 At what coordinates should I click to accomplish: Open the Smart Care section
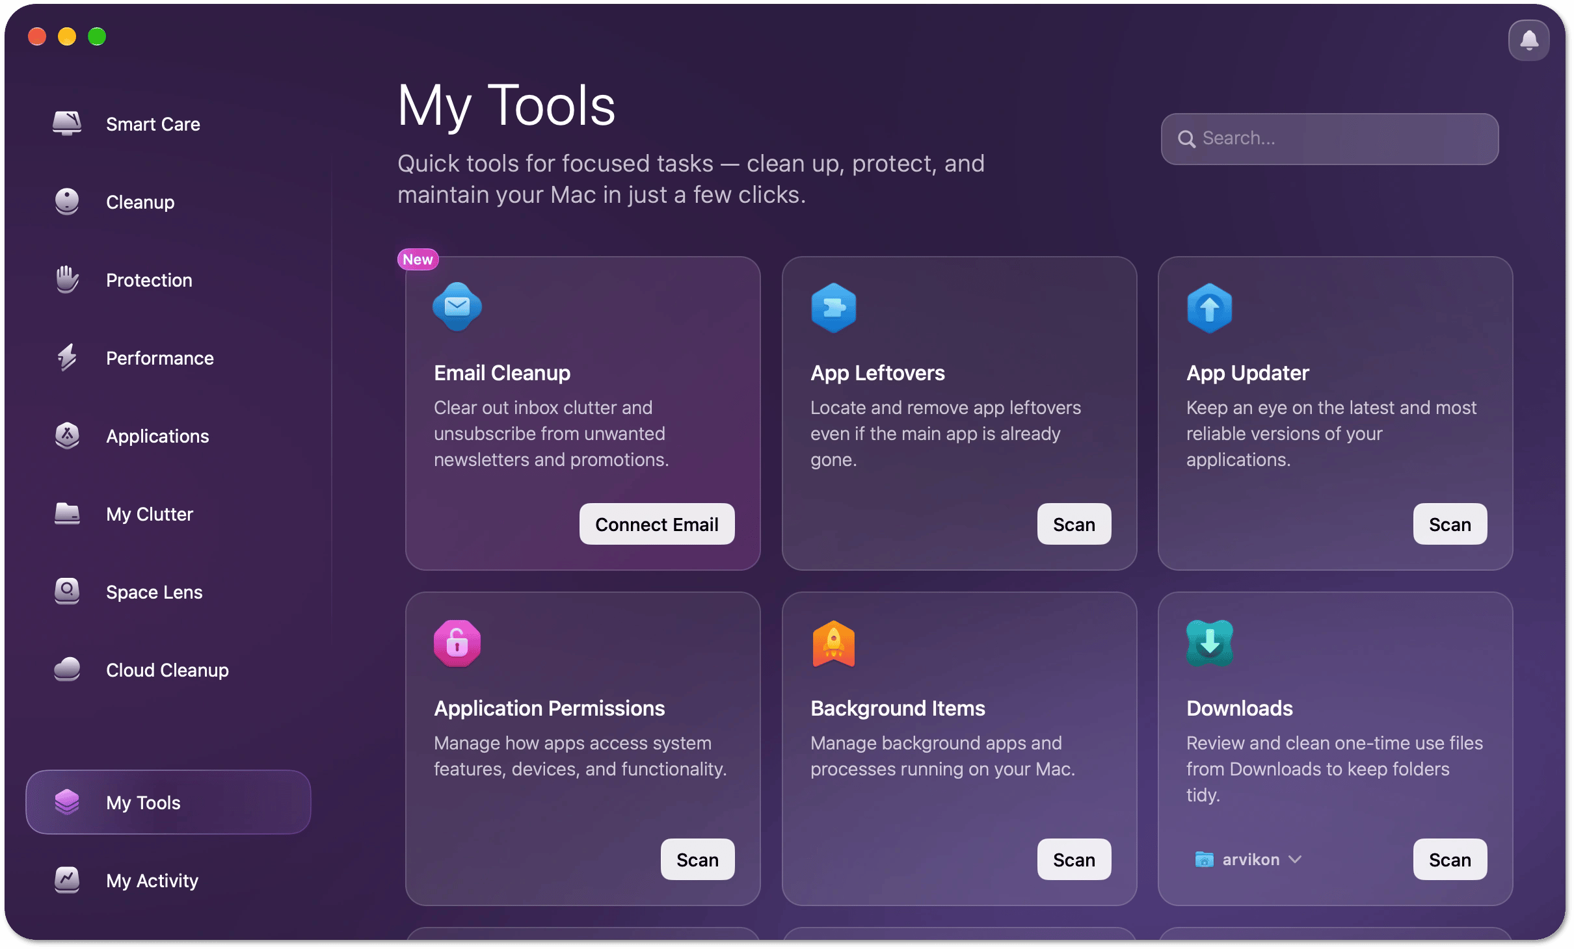(x=153, y=123)
